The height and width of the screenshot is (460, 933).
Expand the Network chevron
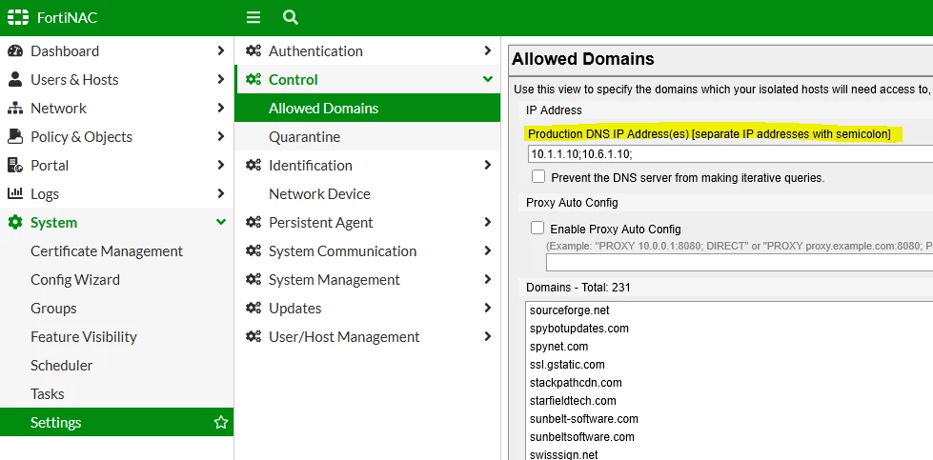221,109
